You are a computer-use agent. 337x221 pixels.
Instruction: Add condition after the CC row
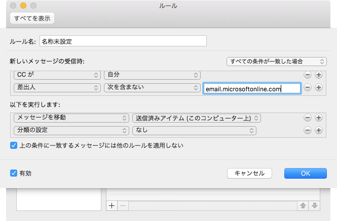[319, 75]
